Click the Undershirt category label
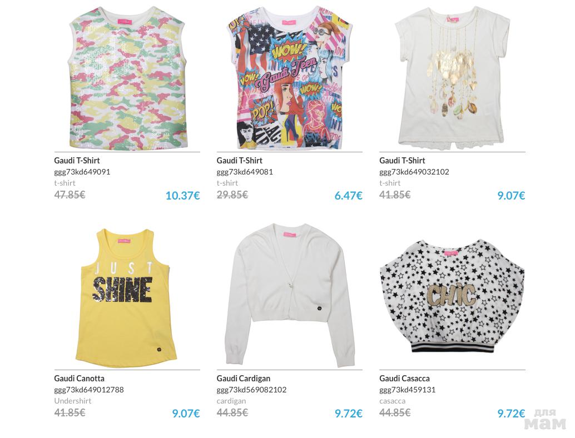Screen dimensions: 575x438 (73, 401)
